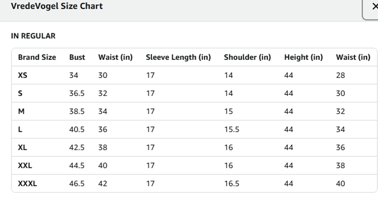The height and width of the screenshot is (199, 378).
Task: Click the Brand Size column header
Action: (37, 57)
